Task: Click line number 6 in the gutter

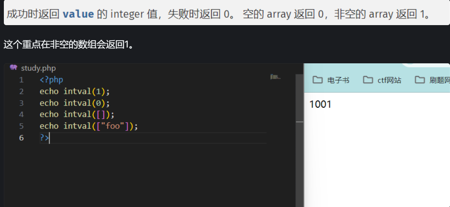Action: [x=21, y=138]
